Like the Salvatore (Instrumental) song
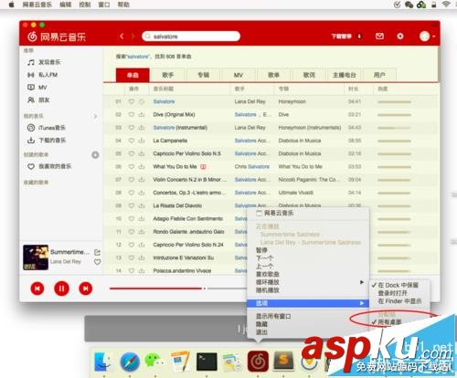This screenshot has width=457, height=378. (132, 128)
